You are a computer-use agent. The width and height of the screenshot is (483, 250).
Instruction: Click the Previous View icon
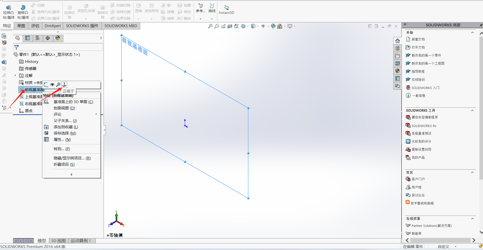click(x=223, y=26)
